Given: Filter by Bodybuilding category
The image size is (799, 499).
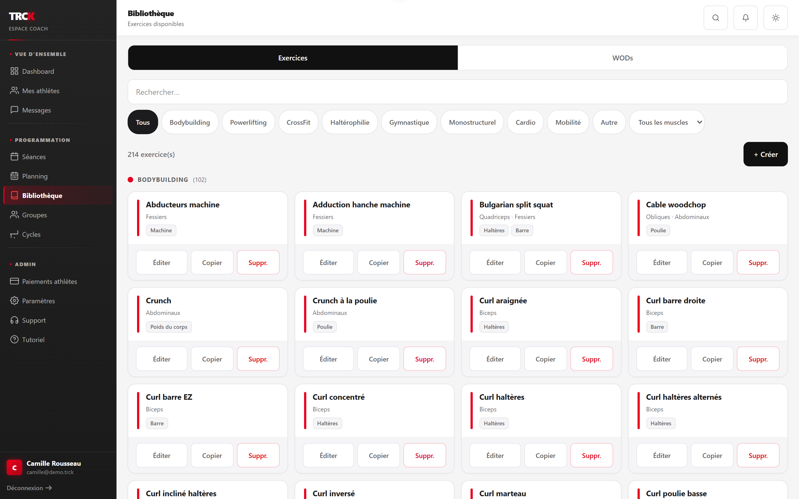Looking at the screenshot, I should pos(190,122).
